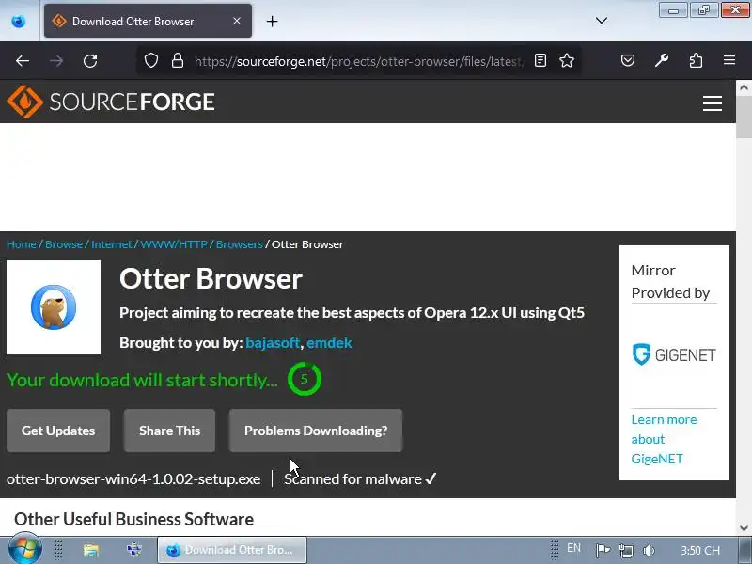
Task: Open Windows Explorer from taskbar
Action: (x=90, y=550)
